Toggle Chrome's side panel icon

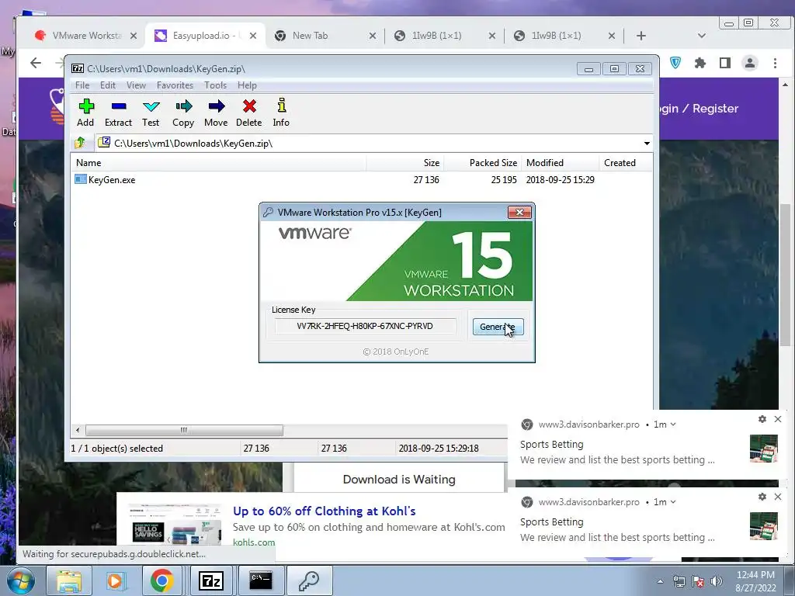(725, 63)
